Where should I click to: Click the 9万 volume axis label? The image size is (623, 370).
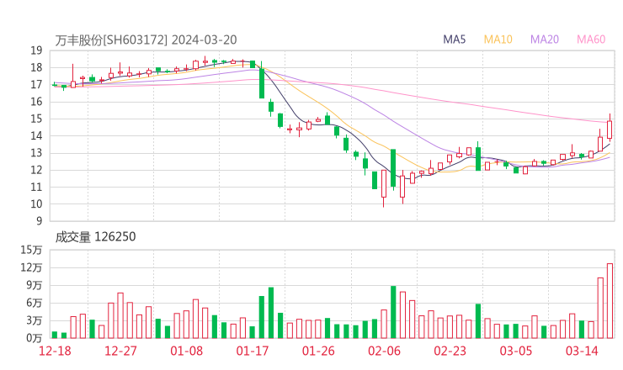click(x=35, y=285)
